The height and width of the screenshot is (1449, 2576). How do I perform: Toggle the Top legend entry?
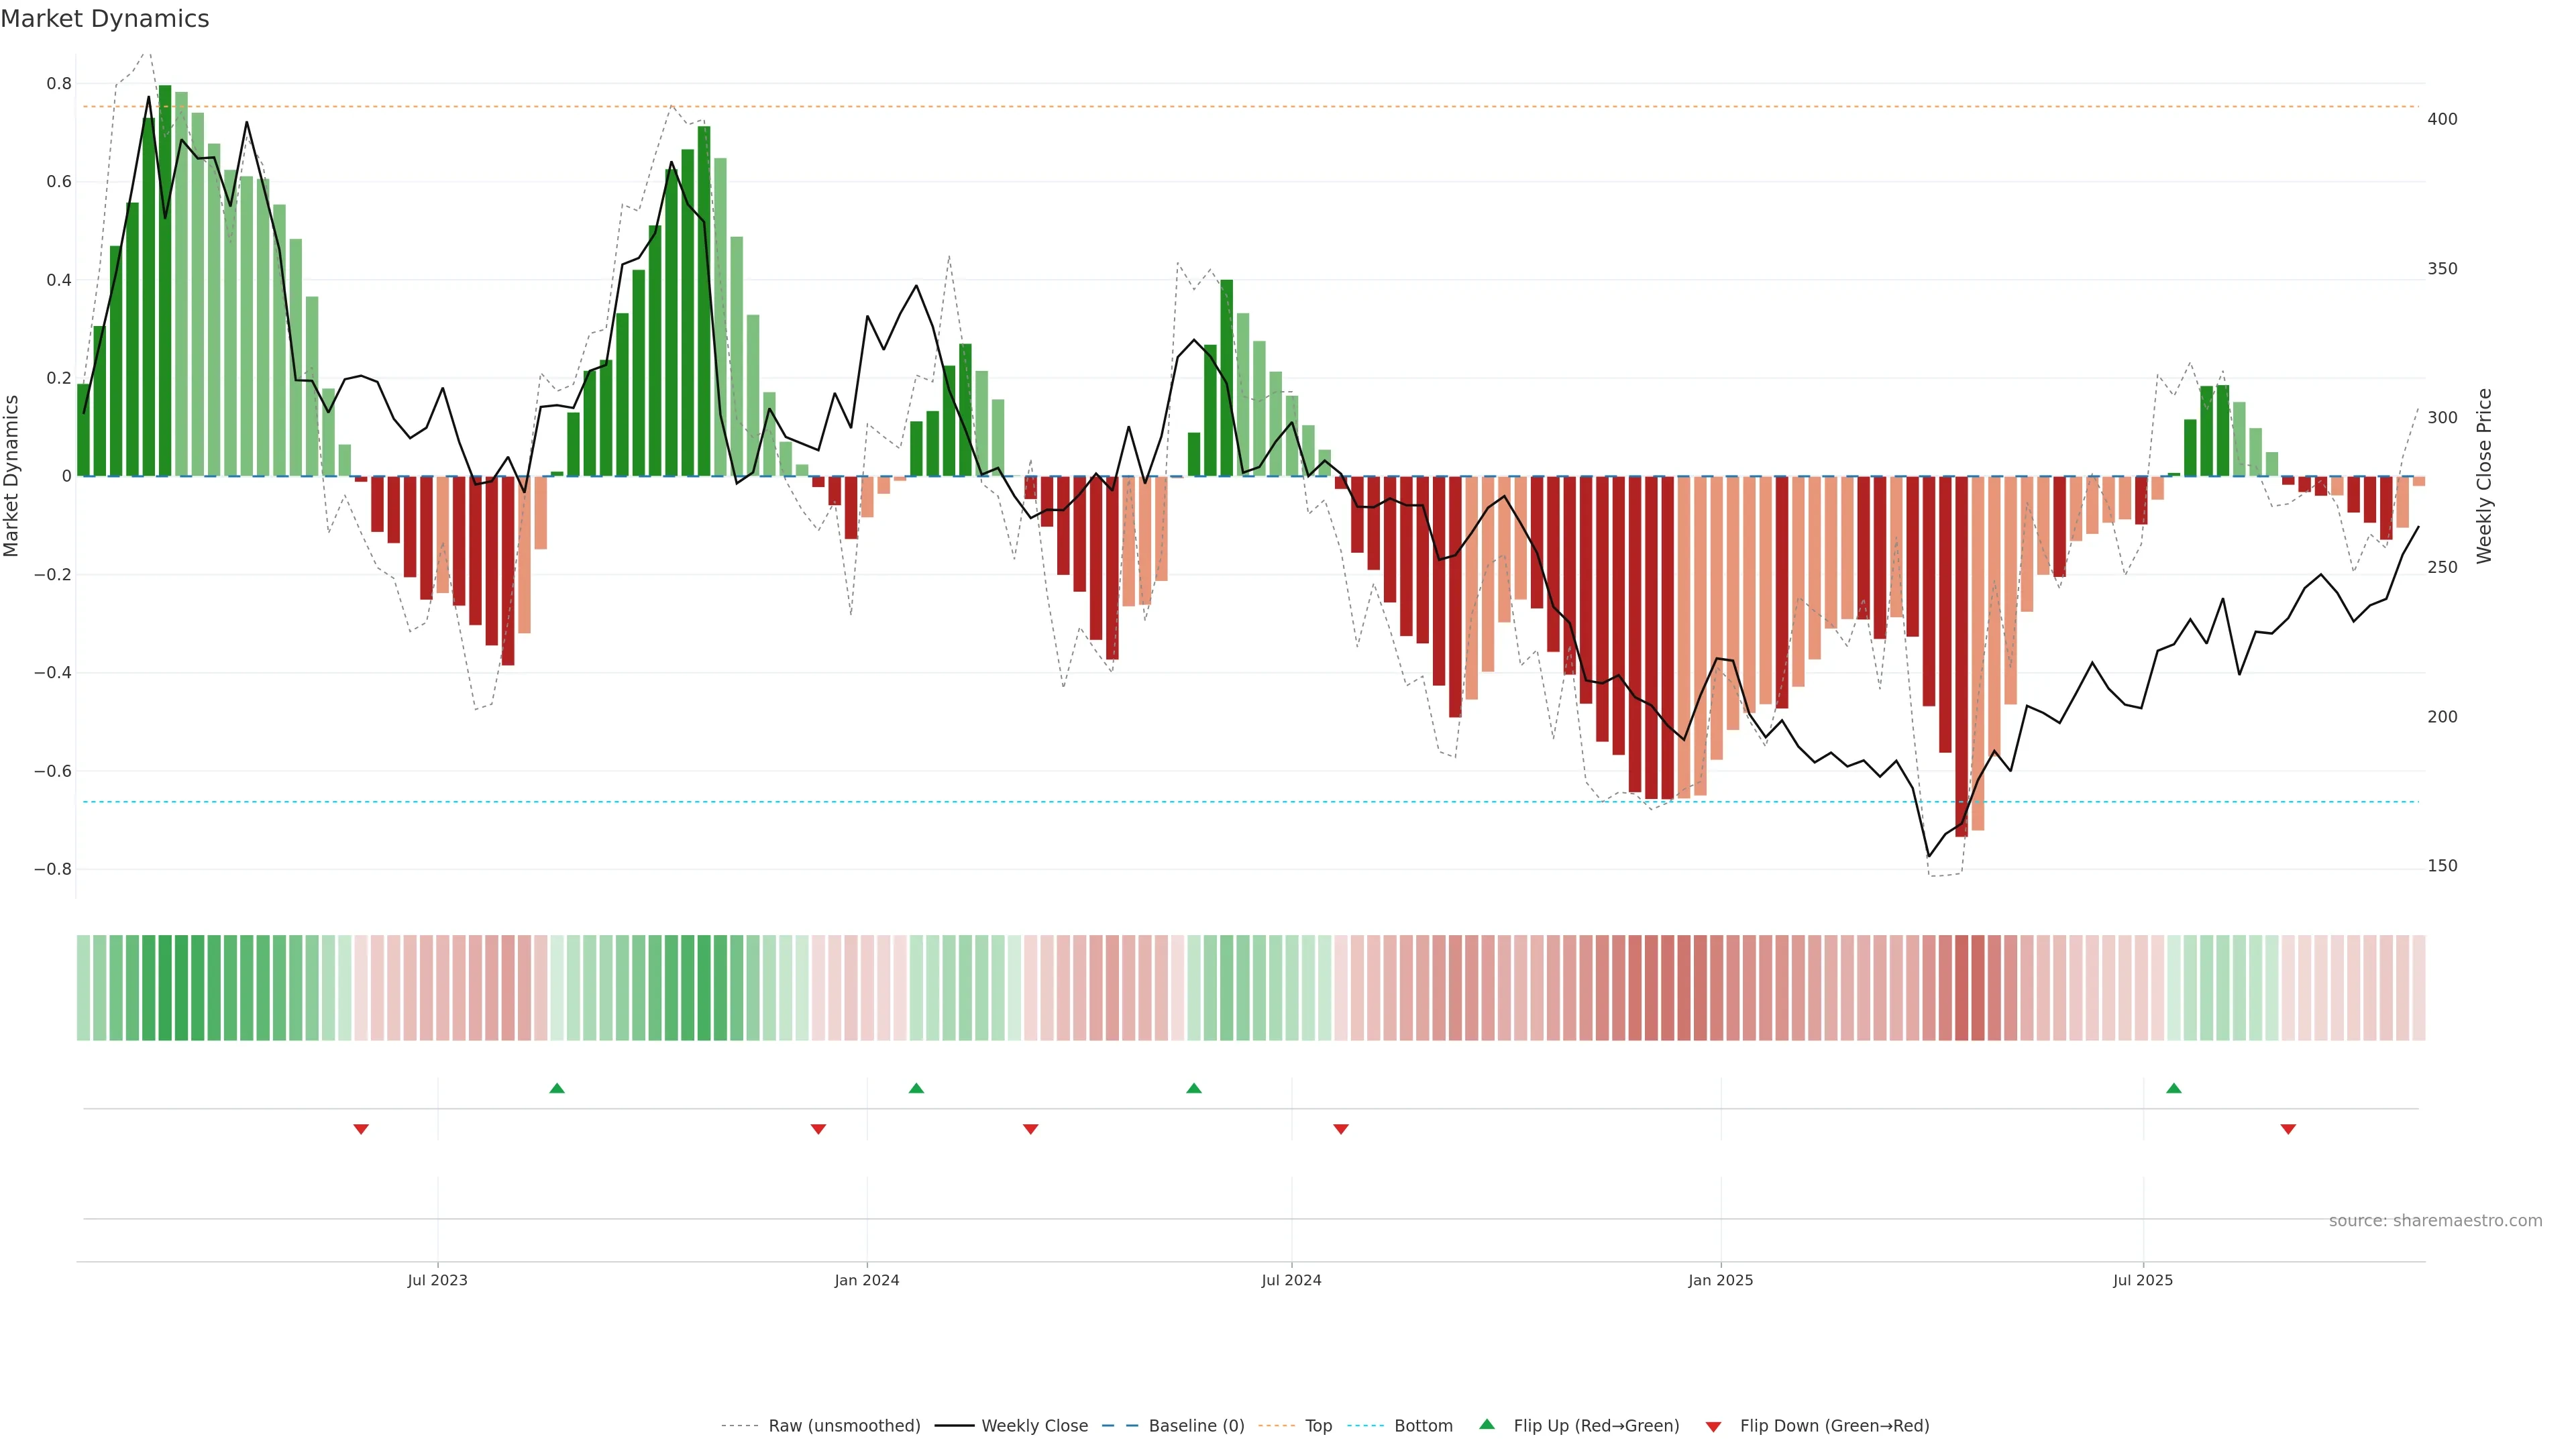pyautogui.click(x=1318, y=1426)
